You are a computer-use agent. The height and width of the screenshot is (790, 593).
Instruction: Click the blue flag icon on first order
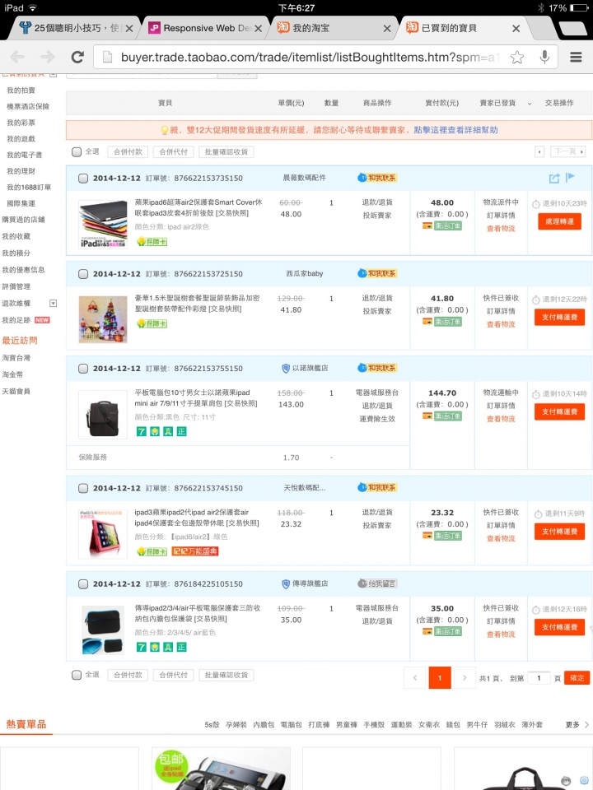coord(570,178)
